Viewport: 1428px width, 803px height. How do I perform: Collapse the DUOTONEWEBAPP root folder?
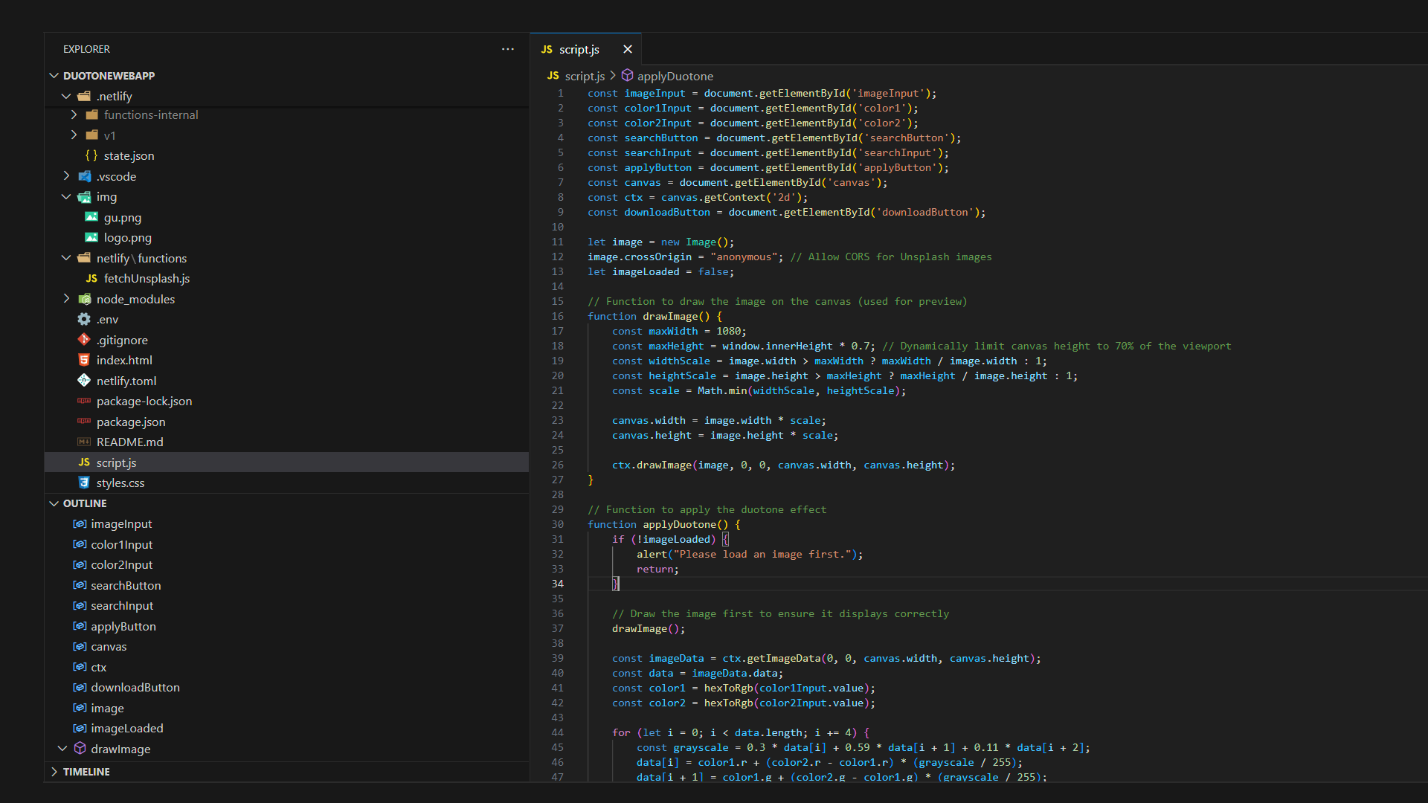click(54, 76)
